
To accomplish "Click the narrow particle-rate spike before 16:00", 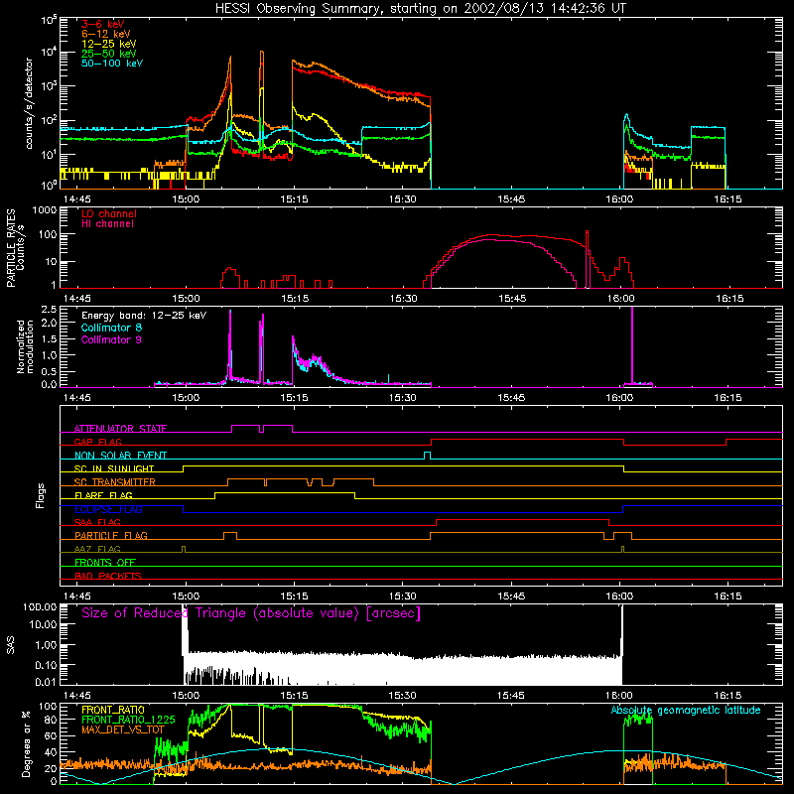I will coord(587,258).
